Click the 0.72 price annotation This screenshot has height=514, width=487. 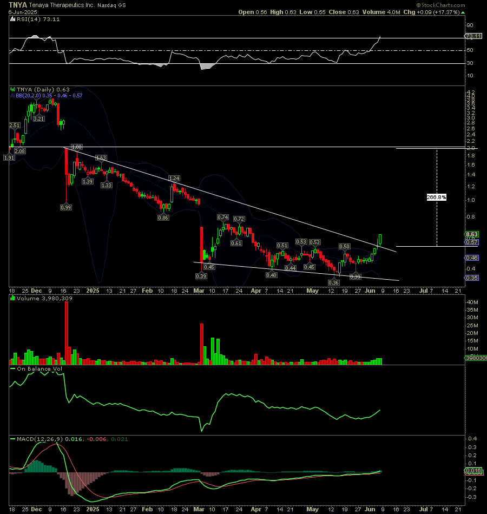point(239,219)
